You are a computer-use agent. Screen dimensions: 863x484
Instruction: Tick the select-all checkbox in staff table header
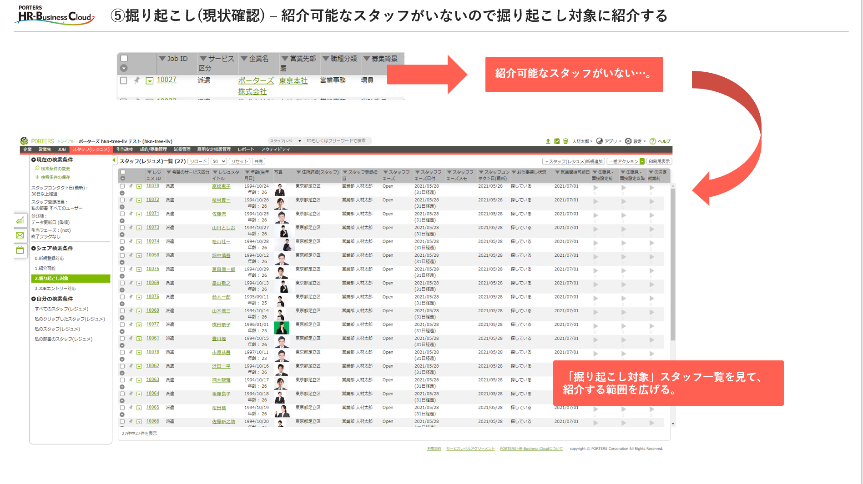tap(123, 172)
